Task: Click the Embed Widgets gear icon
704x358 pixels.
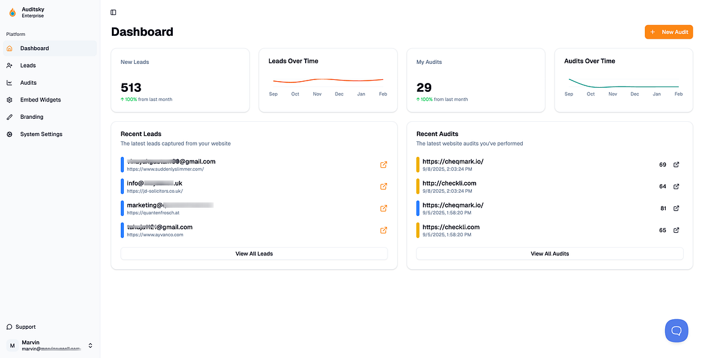Action: click(x=10, y=100)
